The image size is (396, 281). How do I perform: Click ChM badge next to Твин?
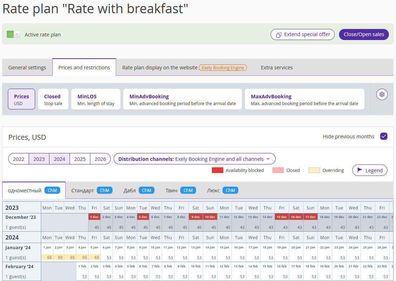188,190
